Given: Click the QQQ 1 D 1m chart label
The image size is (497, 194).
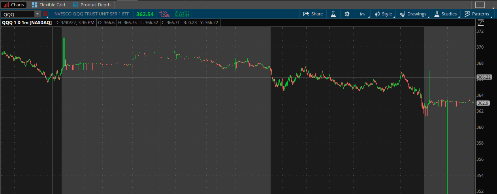Looking at the screenshot, I should pyautogui.click(x=26, y=23).
